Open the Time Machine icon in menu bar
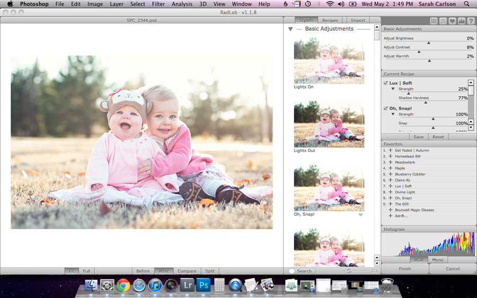 click(308, 4)
